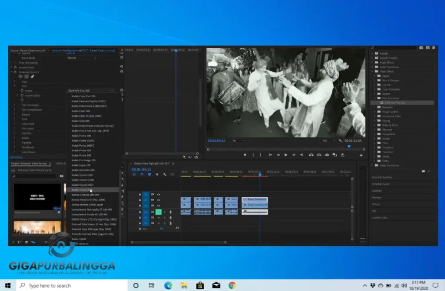This screenshot has width=445, height=291.
Task: Open the monitor Settings wrench icon
Action: click(x=340, y=141)
